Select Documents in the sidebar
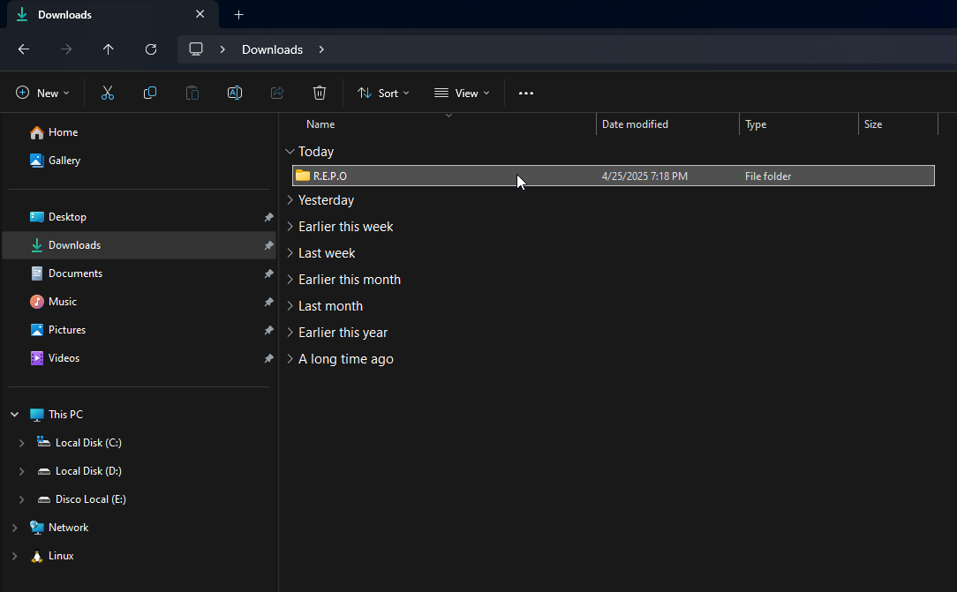Viewport: 957px width, 592px height. point(75,274)
